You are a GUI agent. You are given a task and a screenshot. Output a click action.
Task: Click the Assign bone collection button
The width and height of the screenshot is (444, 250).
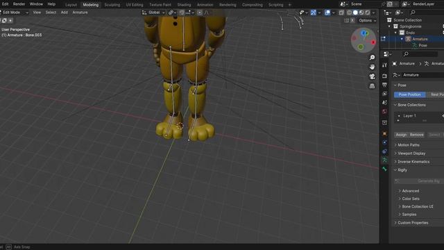[401, 135]
